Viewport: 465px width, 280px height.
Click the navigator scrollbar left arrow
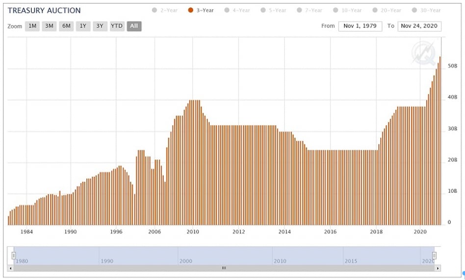tap(11, 268)
